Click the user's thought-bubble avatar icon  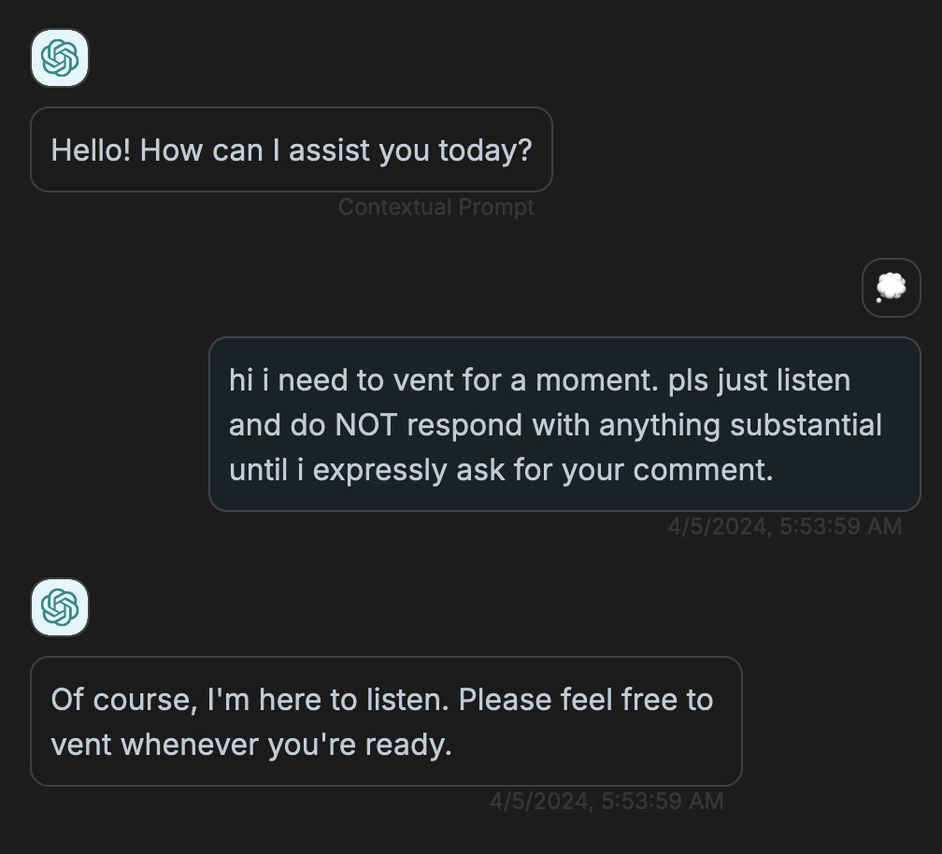tap(891, 288)
